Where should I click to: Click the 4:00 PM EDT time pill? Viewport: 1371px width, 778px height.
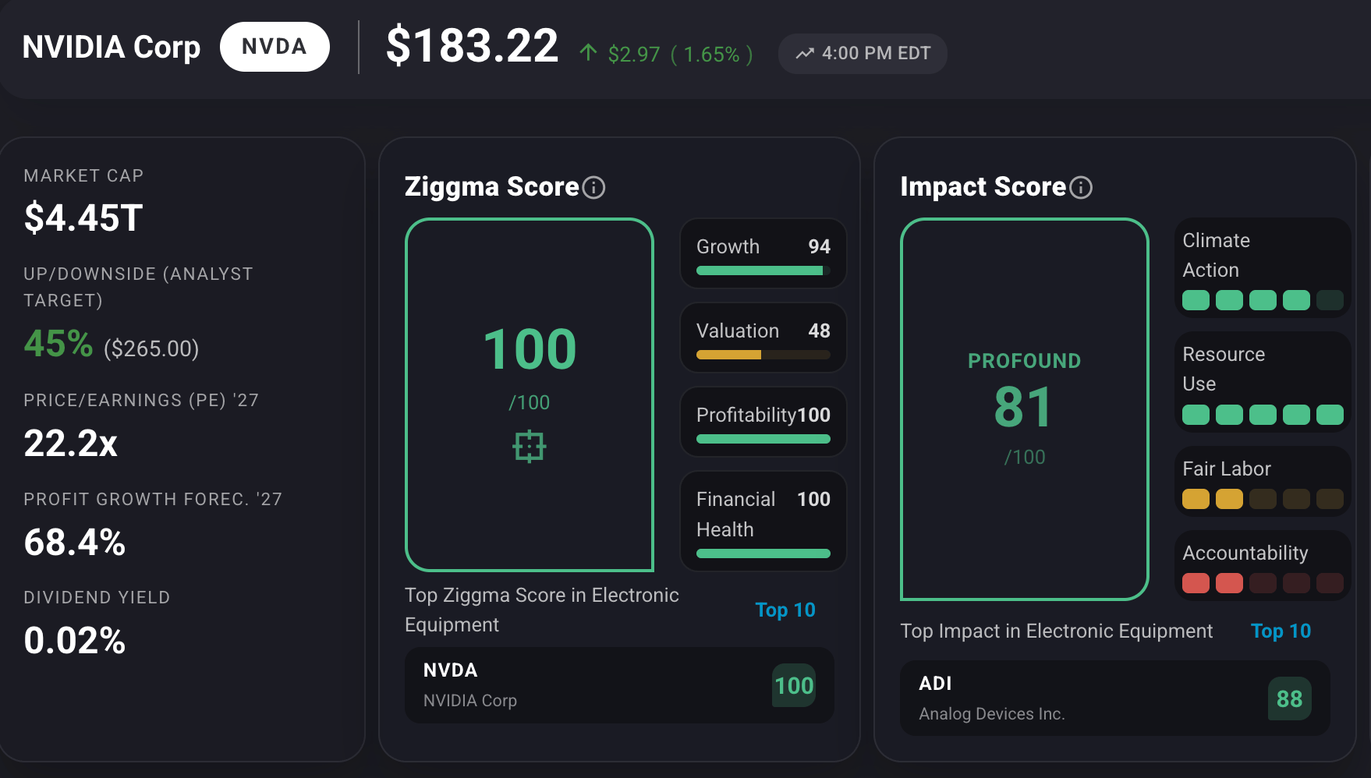coord(863,54)
